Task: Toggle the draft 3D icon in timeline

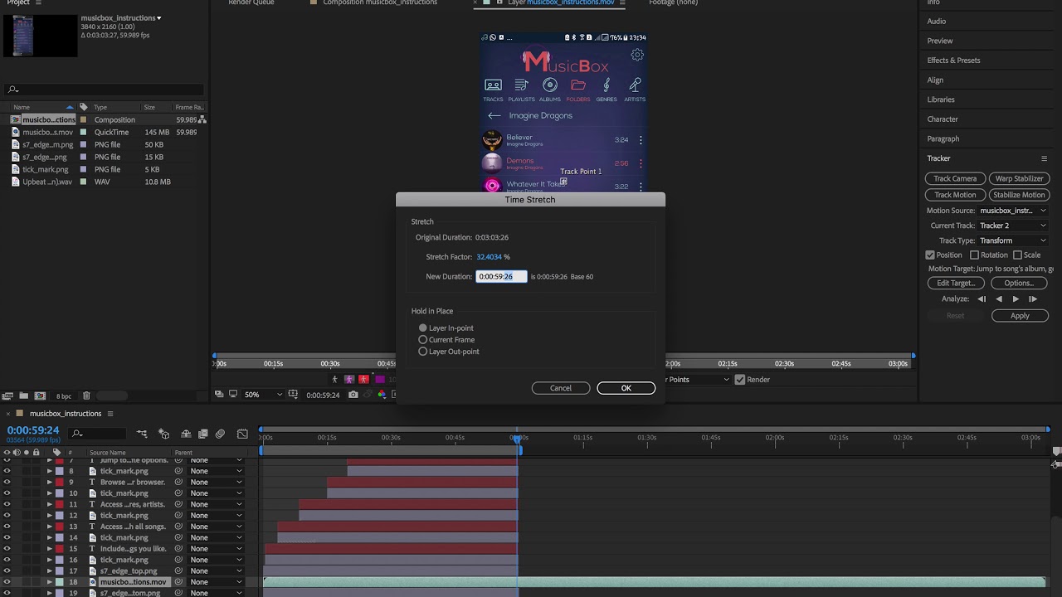Action: point(164,434)
